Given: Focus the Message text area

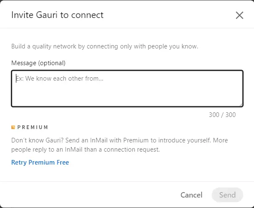Looking at the screenshot, I should click(x=127, y=89).
